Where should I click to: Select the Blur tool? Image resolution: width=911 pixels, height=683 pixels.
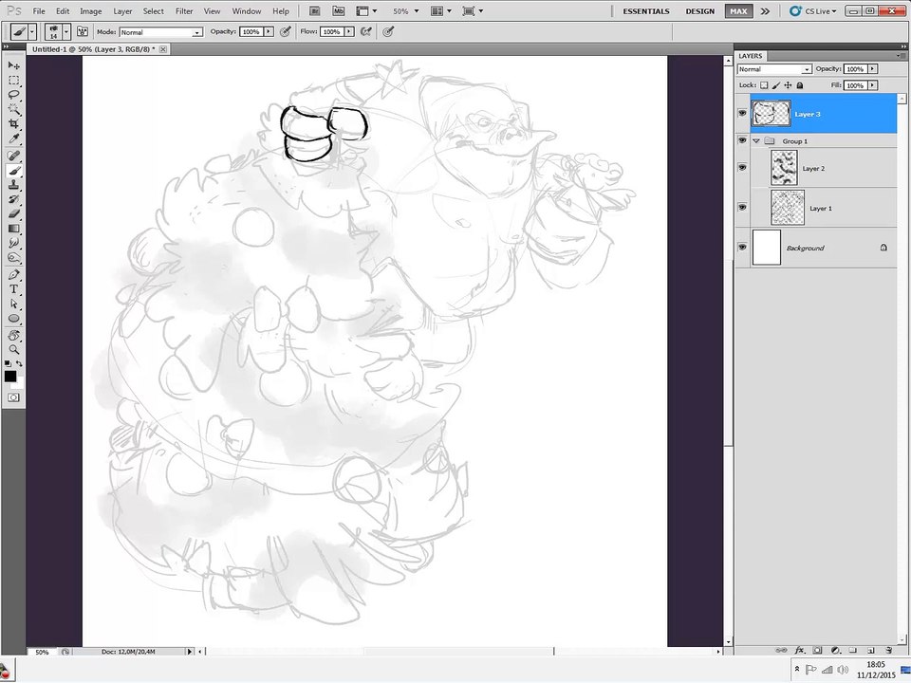click(13, 243)
